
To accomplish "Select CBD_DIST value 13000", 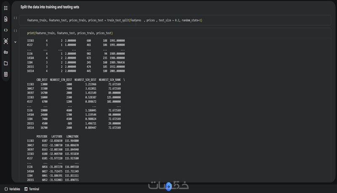I will point(44,84).
